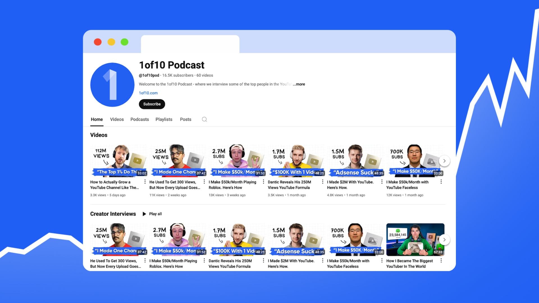
Task: Expand channel description with ...more
Action: pos(299,84)
